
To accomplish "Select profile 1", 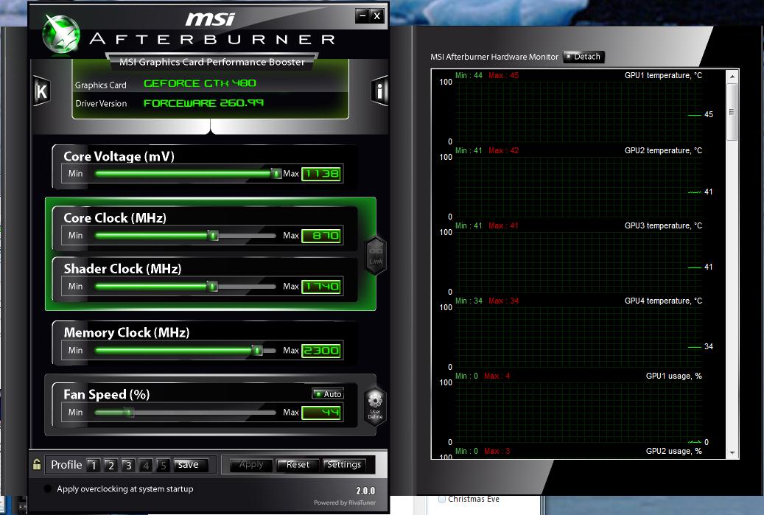I will tap(94, 466).
